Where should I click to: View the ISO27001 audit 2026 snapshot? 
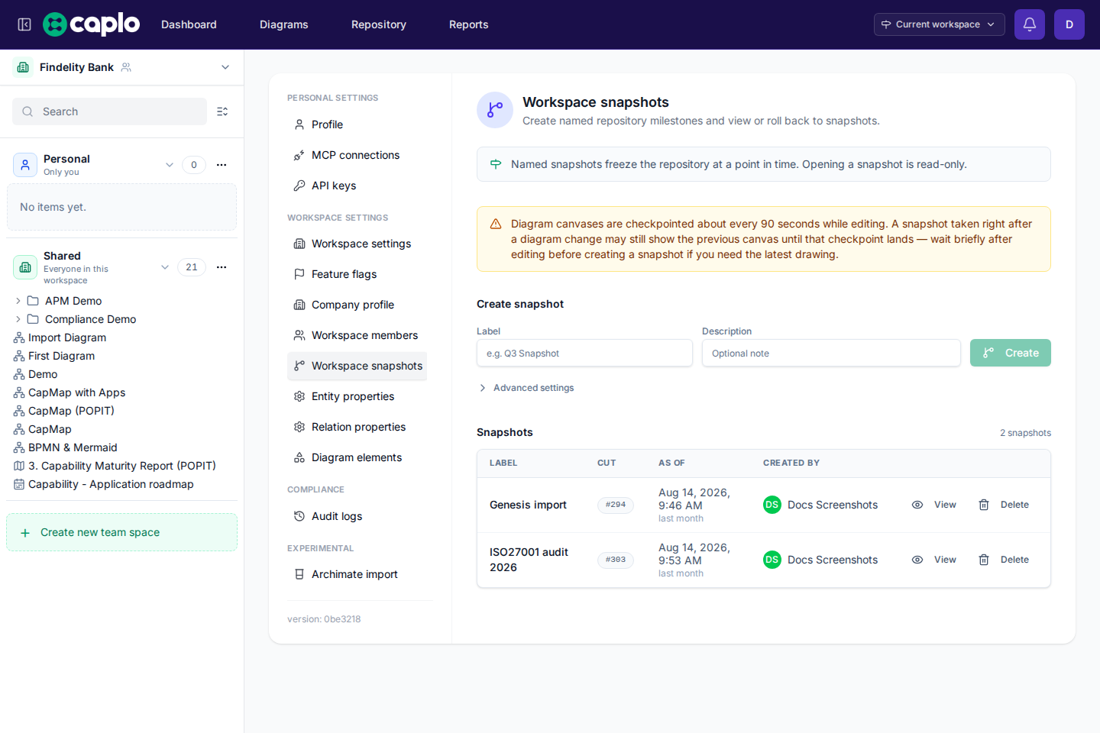pyautogui.click(x=934, y=560)
